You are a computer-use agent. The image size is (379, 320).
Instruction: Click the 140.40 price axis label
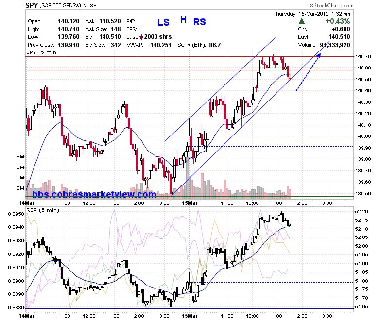[x=363, y=91]
